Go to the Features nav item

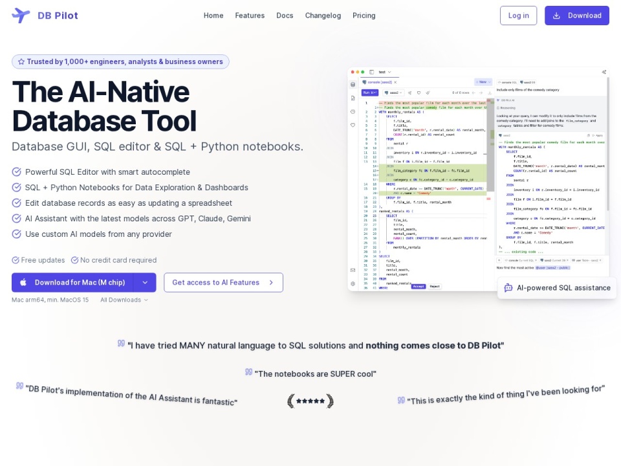tap(250, 16)
